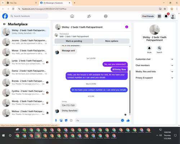
Task: Open the $800 Marketplace listing link
Action: [74, 36]
